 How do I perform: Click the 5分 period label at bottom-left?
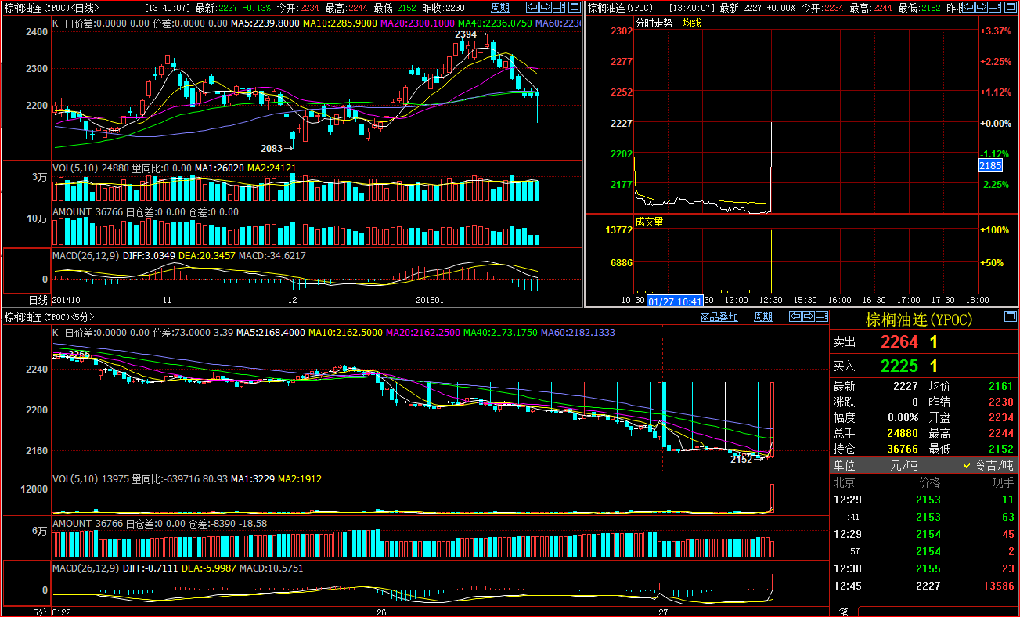click(39, 612)
